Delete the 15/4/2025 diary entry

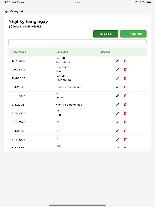pyautogui.click(x=125, y=61)
